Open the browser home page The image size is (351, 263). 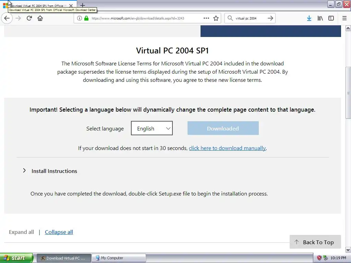[40, 18]
